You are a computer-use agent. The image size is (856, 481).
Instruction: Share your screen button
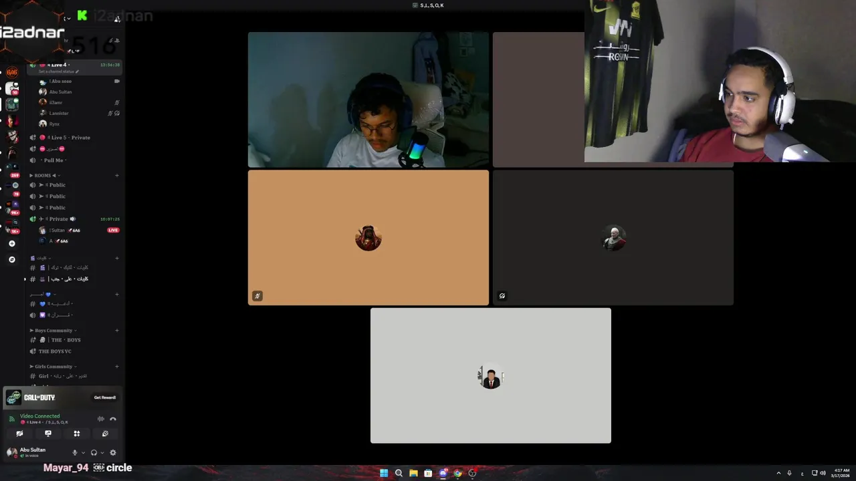tap(48, 434)
